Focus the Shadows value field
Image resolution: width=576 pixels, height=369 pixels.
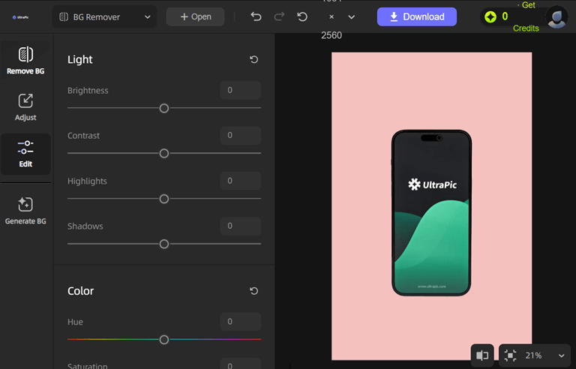tap(241, 226)
